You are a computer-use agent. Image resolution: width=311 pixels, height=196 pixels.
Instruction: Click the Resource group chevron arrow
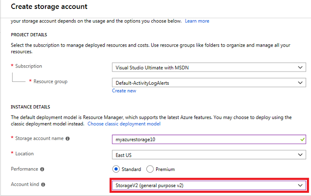click(300, 83)
